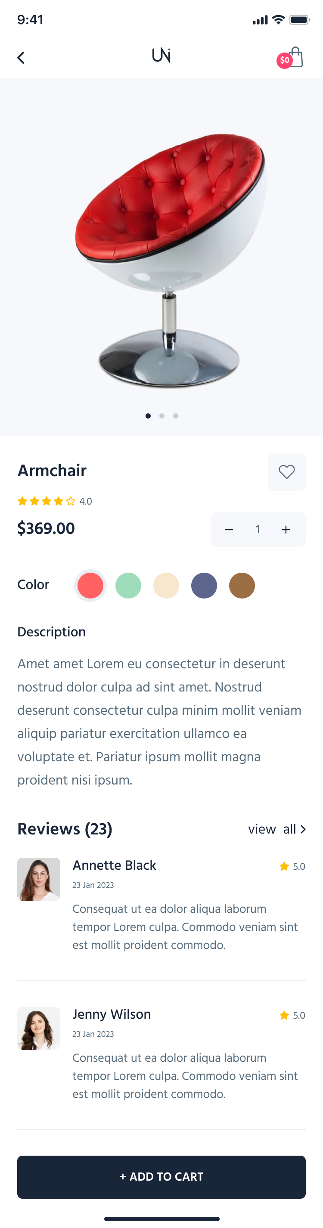Choose the cream beige color swatch
The image size is (323, 1228).
point(166,586)
